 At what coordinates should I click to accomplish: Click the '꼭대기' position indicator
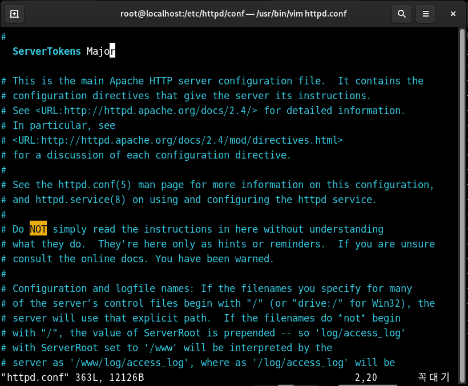coord(433,377)
